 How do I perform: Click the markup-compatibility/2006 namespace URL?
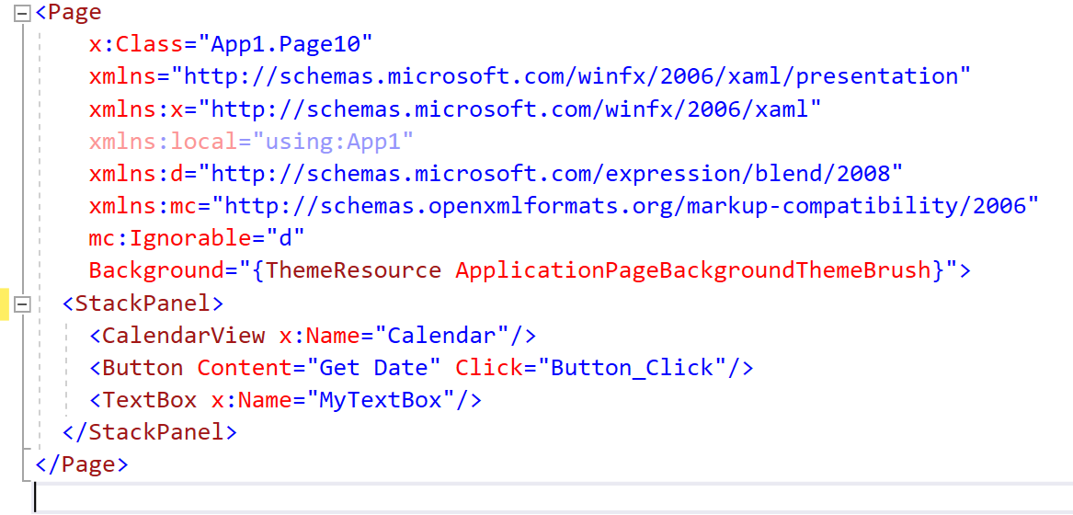coord(625,206)
